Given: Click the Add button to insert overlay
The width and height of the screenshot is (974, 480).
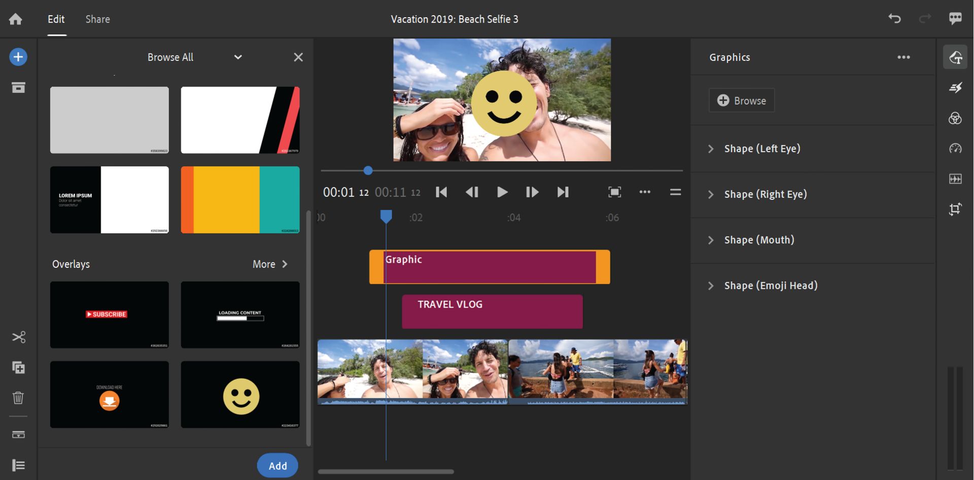Looking at the screenshot, I should 277,465.
